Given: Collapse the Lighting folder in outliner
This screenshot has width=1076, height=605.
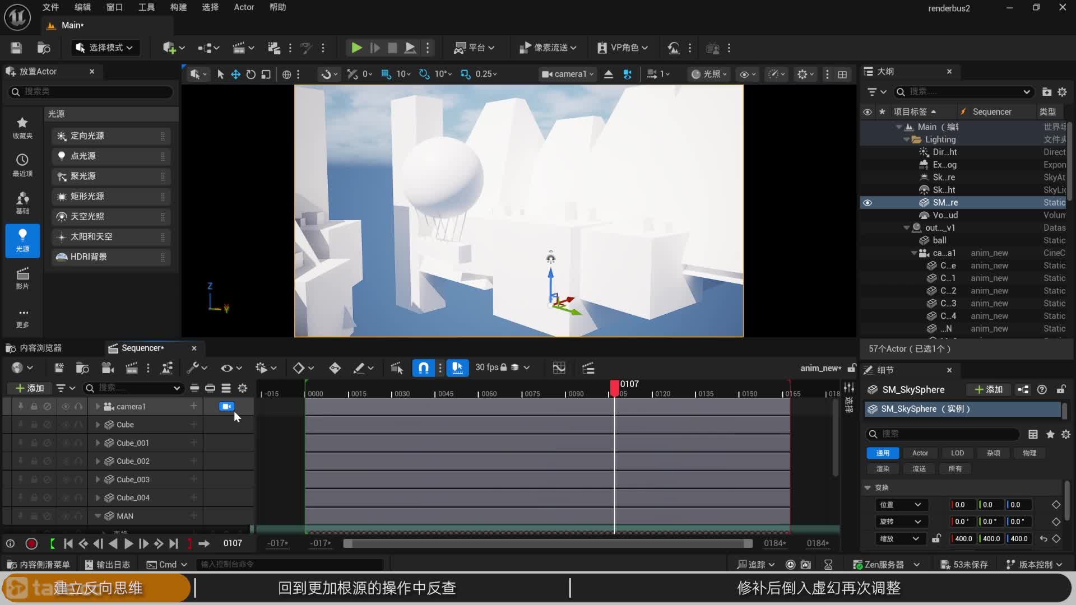Looking at the screenshot, I should (x=906, y=140).
